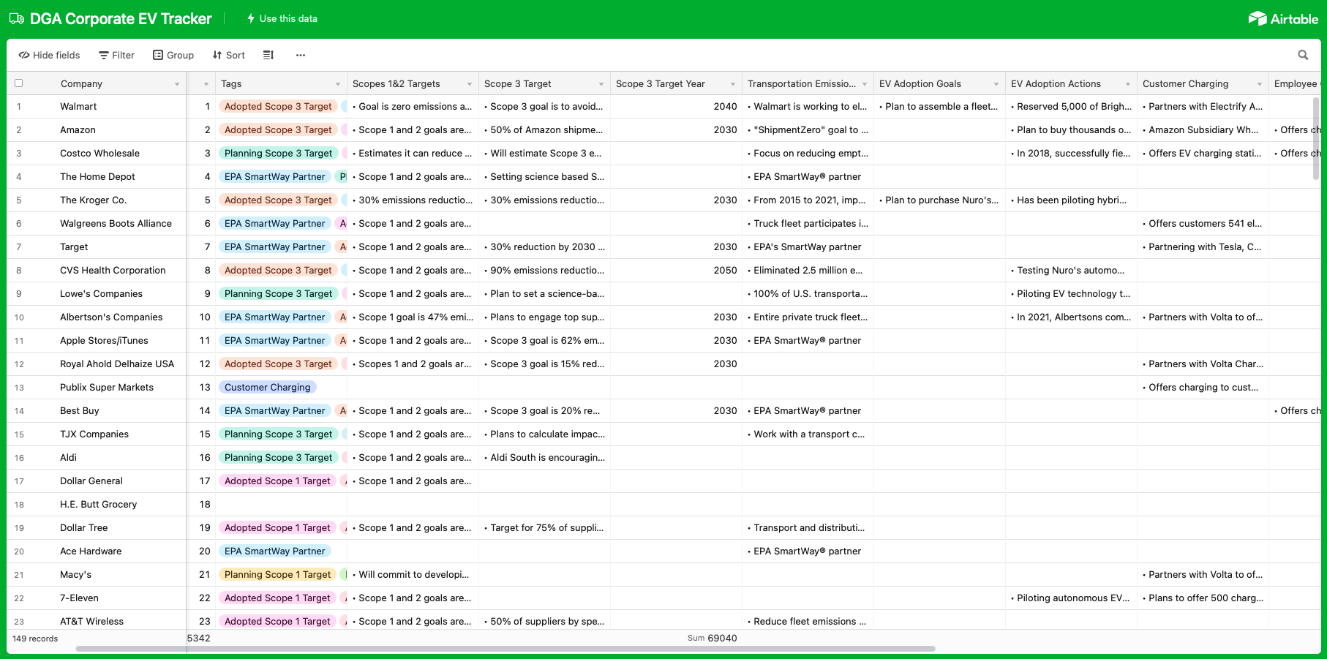Click "Goal is zero emissions" cell for Walmart
This screenshot has width=1327, height=659.
click(413, 106)
